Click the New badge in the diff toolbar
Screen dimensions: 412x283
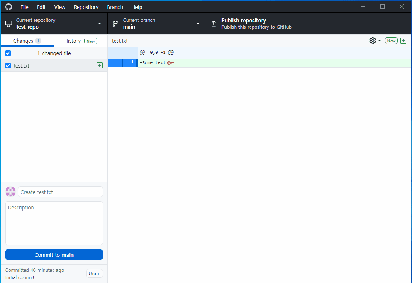pos(391,40)
